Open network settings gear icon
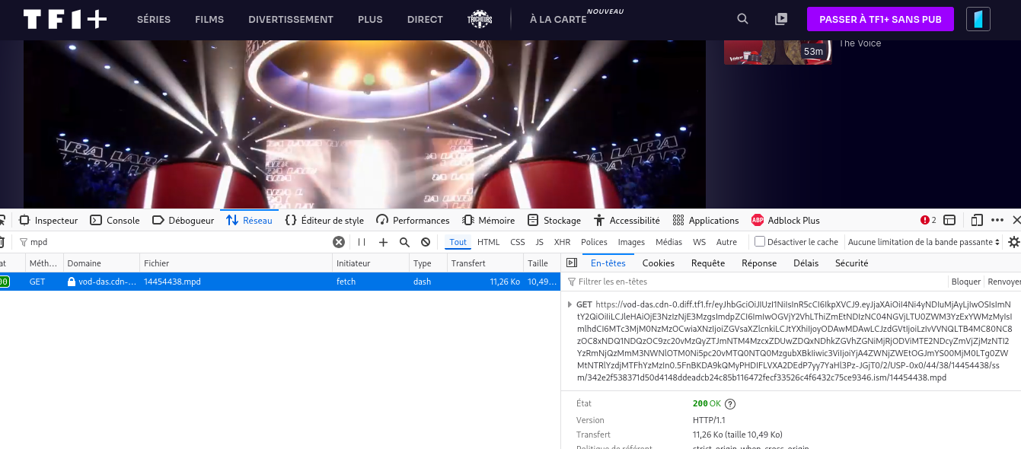 point(1013,242)
